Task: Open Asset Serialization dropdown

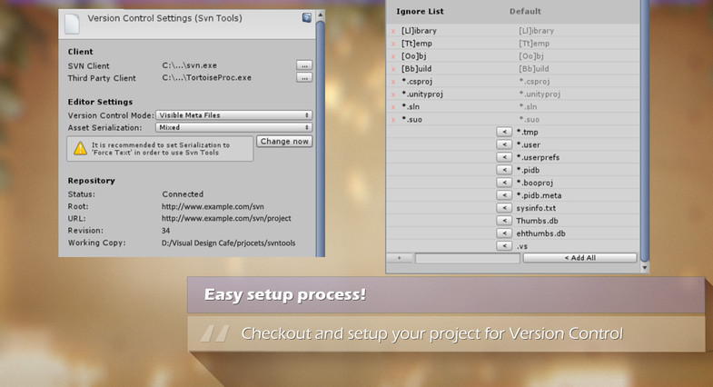Action: coord(233,127)
